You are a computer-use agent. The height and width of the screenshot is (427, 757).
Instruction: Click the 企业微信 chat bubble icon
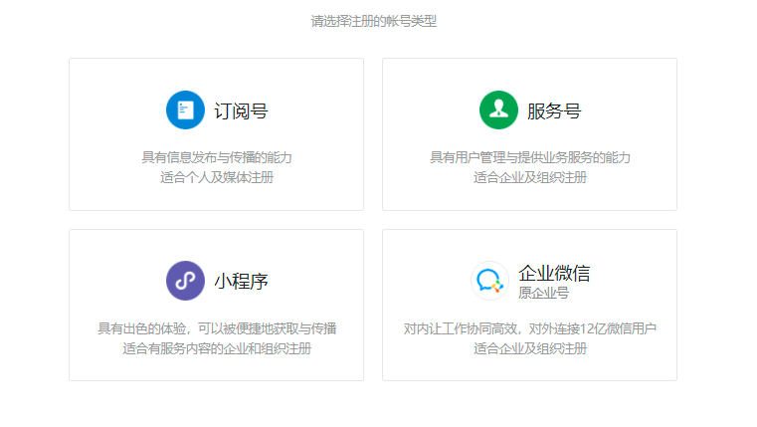490,281
